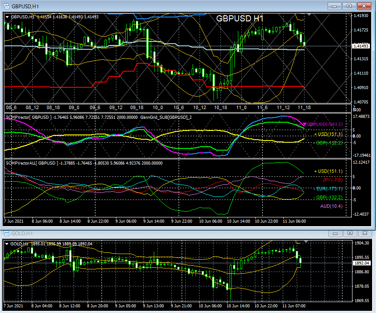376x313 pixels.
Task: Click the 10_0 grid time label
Action: pos(158,108)
